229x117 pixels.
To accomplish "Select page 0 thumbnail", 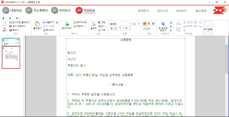I will [x=11, y=42].
